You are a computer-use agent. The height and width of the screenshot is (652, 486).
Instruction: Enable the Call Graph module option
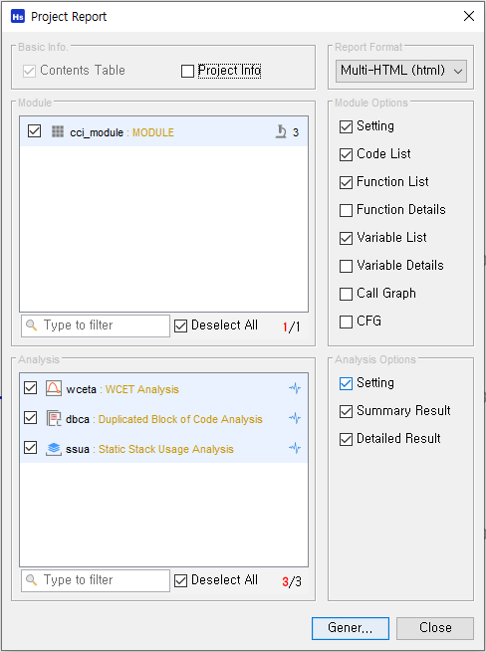346,294
